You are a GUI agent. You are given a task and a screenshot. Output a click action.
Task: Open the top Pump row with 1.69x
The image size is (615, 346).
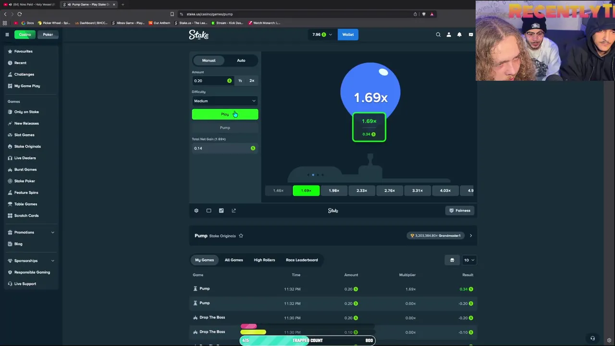click(x=333, y=289)
